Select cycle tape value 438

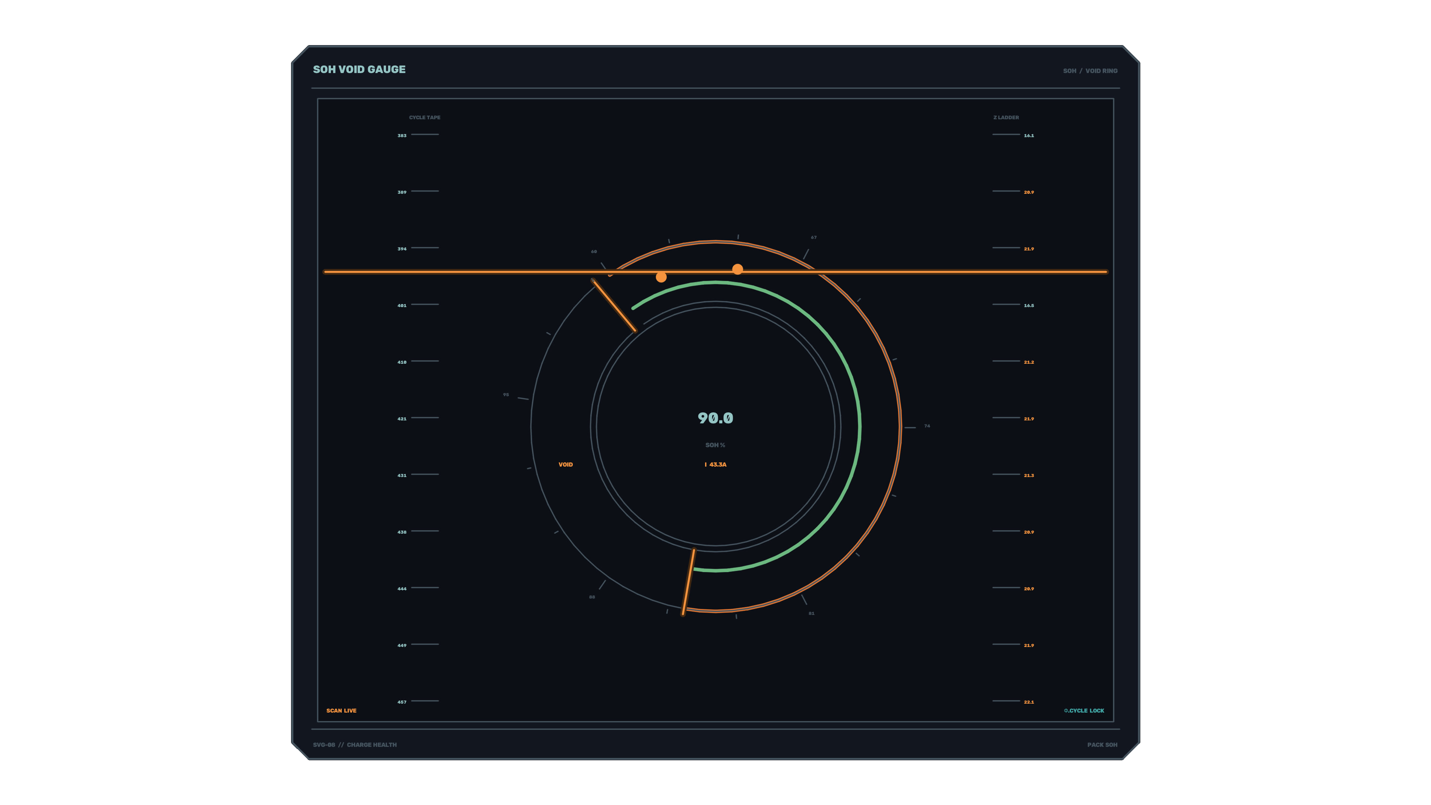click(x=402, y=532)
